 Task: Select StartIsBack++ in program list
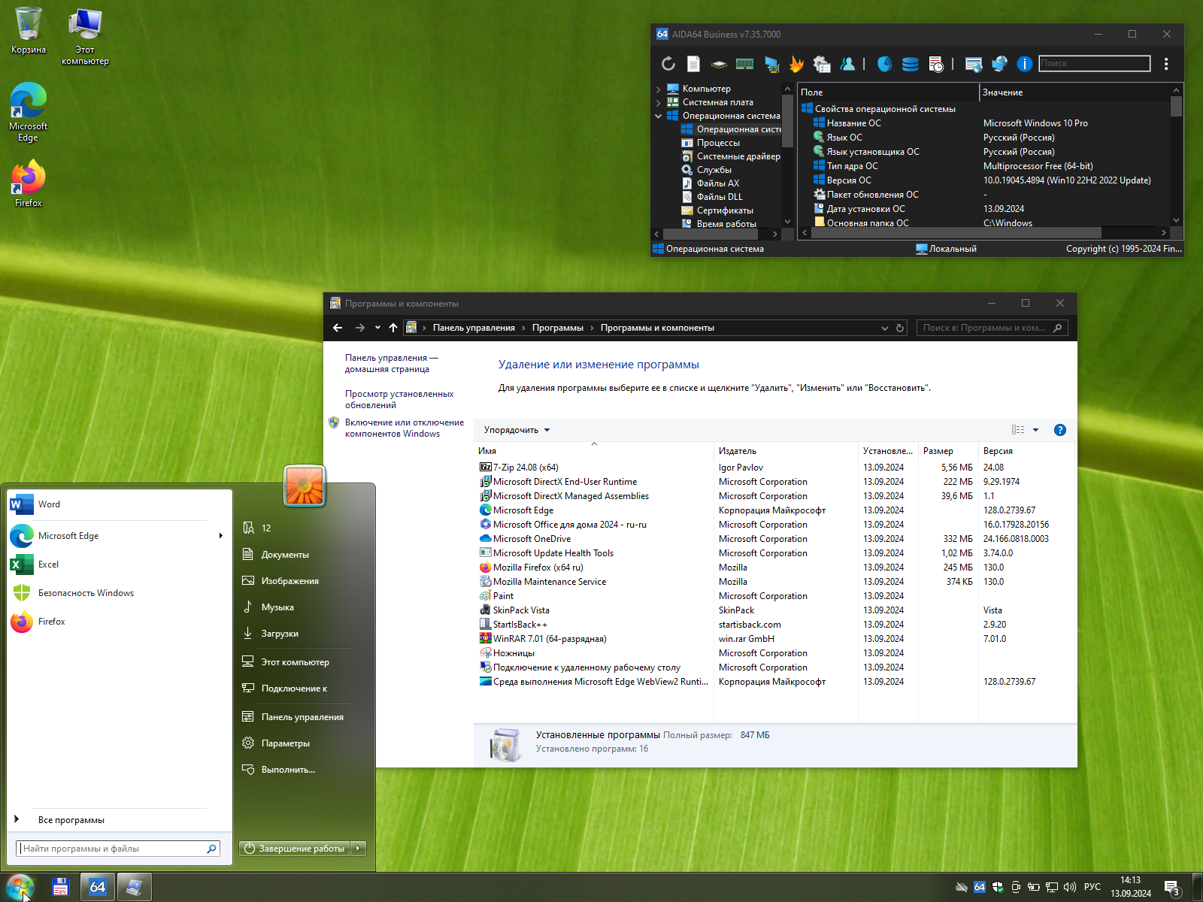[520, 625]
